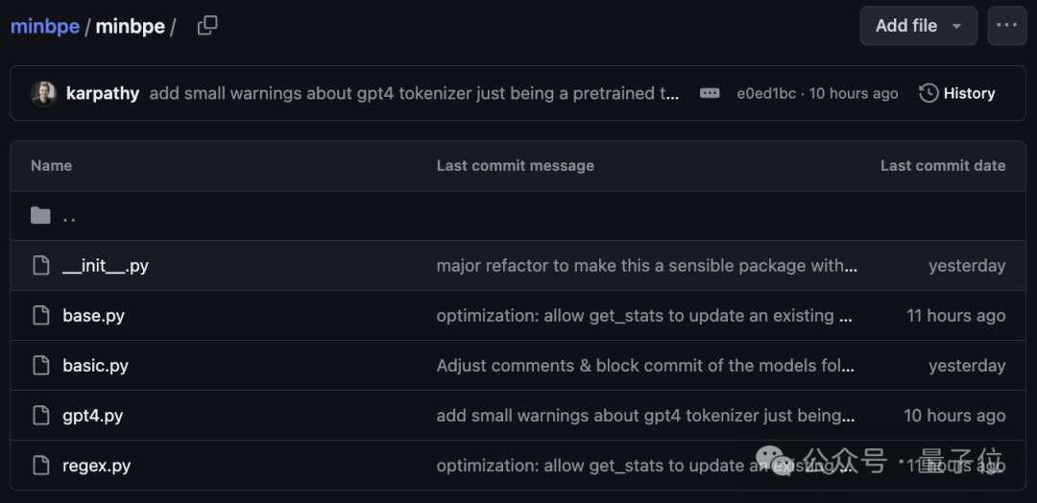Open commit hash e0ed1bc
Screen dimensions: 1037x503
click(x=766, y=93)
